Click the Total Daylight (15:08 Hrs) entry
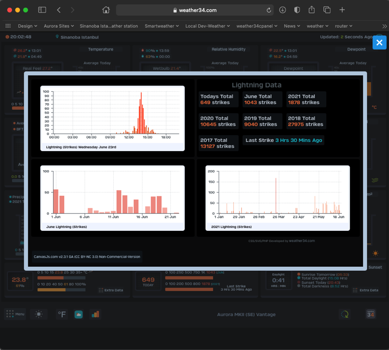Viewport: 389px width, 350px height. coord(322,279)
